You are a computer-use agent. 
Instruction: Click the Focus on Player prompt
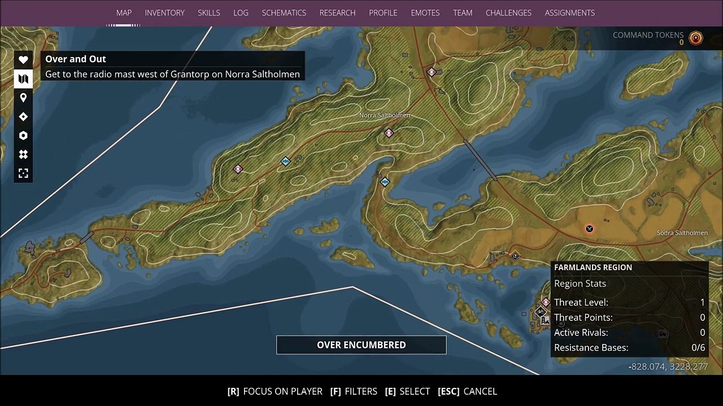275,391
